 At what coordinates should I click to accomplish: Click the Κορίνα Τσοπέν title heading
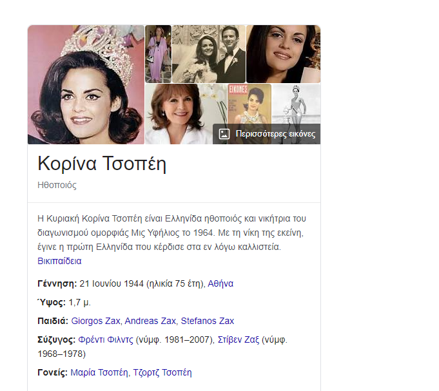pos(102,164)
